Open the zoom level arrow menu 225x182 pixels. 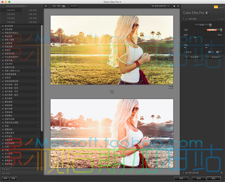point(169,6)
